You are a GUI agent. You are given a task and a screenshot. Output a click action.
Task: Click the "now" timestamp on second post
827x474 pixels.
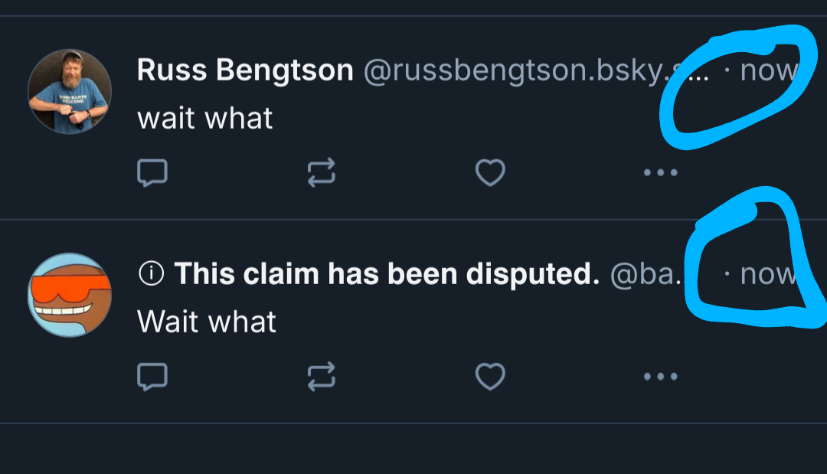coord(768,273)
